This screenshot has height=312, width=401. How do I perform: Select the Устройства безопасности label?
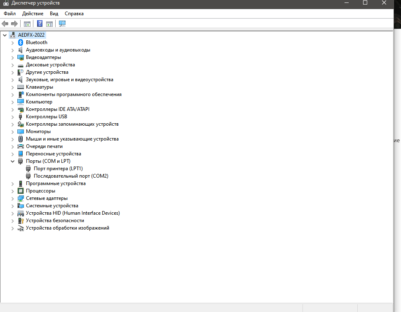(x=55, y=221)
